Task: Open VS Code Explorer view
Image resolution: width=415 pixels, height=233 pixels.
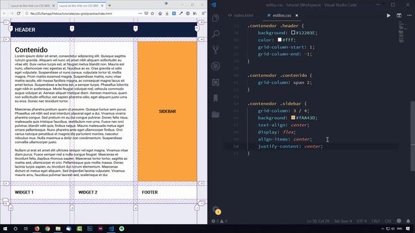Action: 215,18
